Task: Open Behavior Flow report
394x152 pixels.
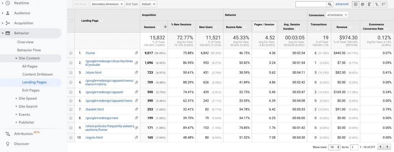Action: point(29,50)
